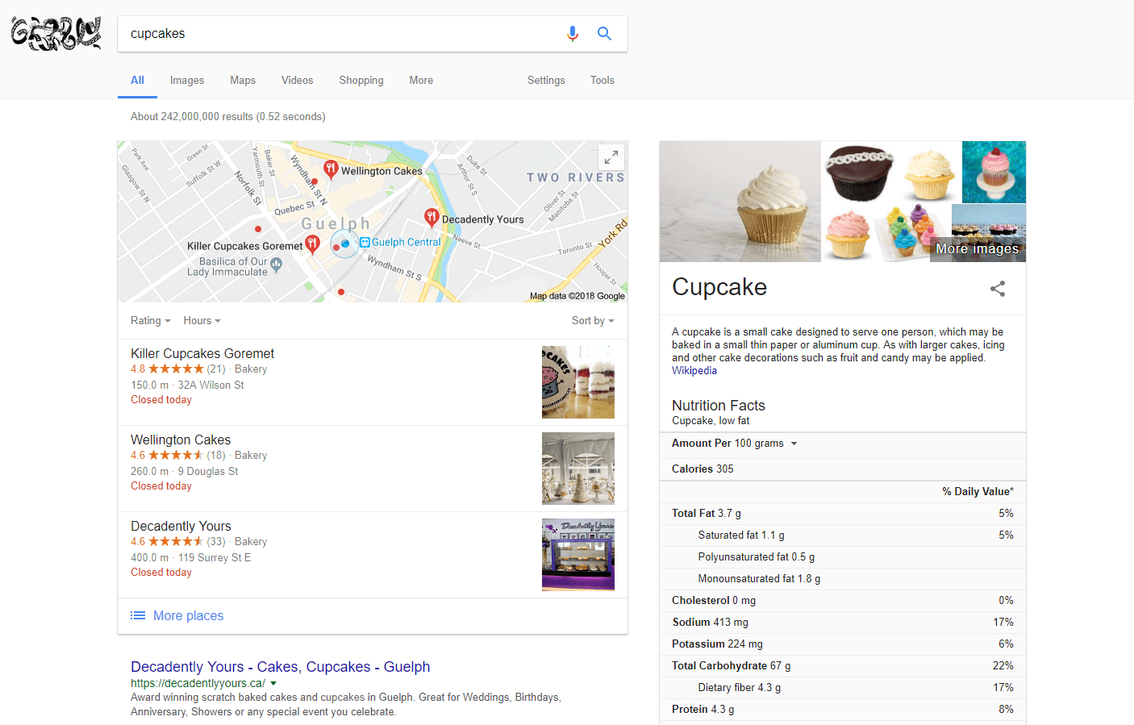Open the Rating filter dropdown

(x=151, y=321)
